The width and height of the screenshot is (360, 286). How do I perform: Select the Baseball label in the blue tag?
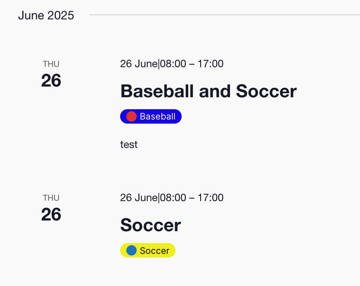click(x=157, y=117)
